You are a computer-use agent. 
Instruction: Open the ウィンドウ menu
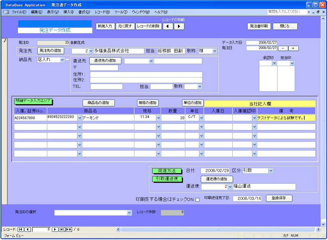tap(141, 12)
